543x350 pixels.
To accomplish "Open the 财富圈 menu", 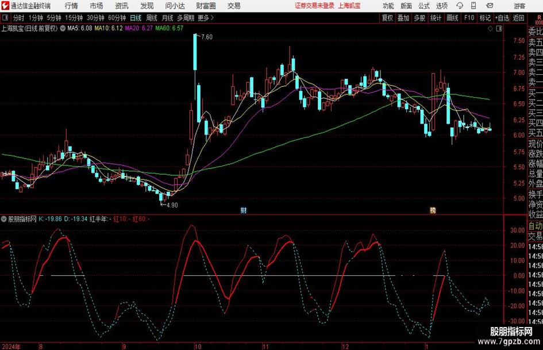I will (206, 6).
